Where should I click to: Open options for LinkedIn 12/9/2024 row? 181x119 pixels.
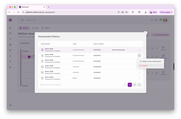coord(139,72)
